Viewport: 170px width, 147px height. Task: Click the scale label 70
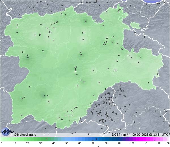[93, 143]
